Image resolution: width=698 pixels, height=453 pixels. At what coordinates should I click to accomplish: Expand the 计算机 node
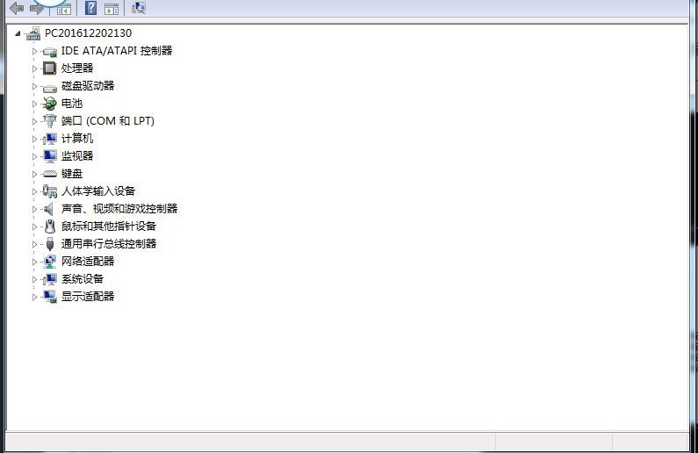point(35,139)
